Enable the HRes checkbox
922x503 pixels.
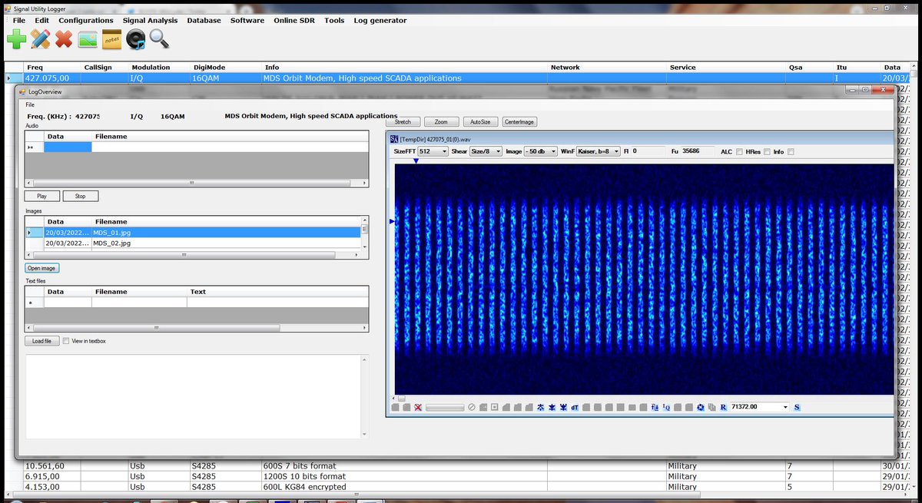pyautogui.click(x=767, y=152)
